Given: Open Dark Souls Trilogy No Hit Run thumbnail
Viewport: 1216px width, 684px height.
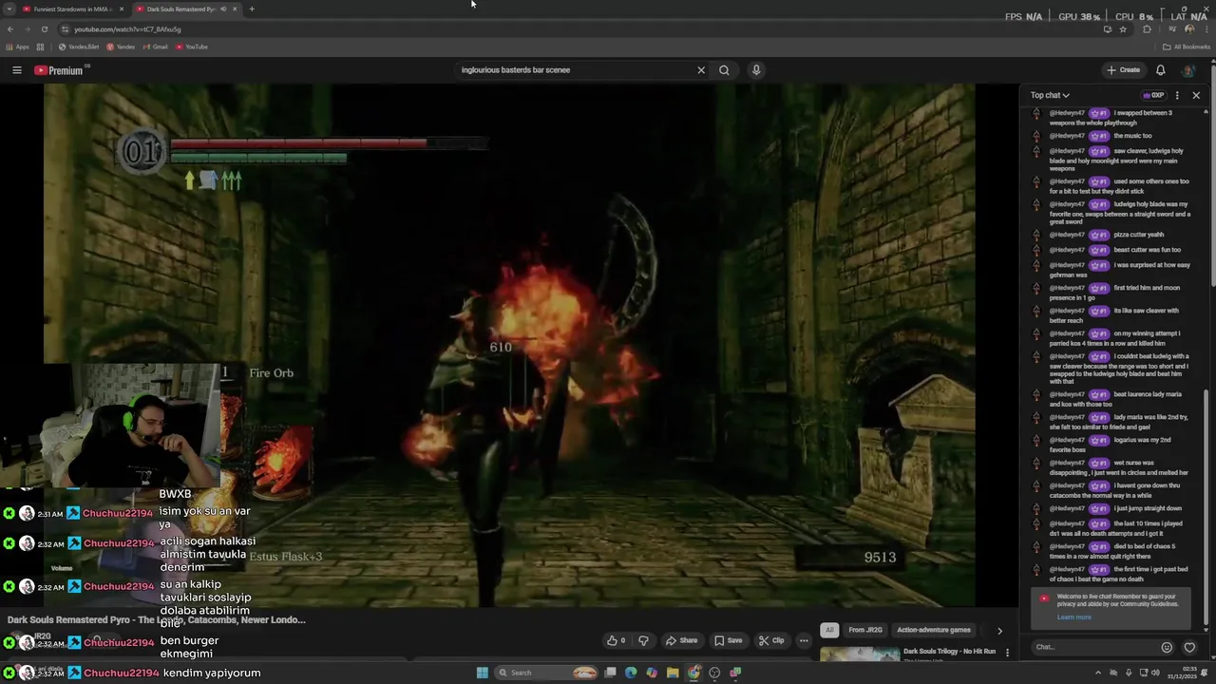Looking at the screenshot, I should coord(860,655).
